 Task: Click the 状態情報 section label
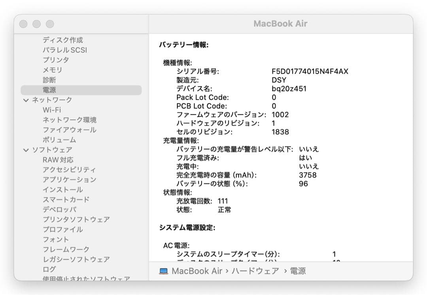pos(178,193)
